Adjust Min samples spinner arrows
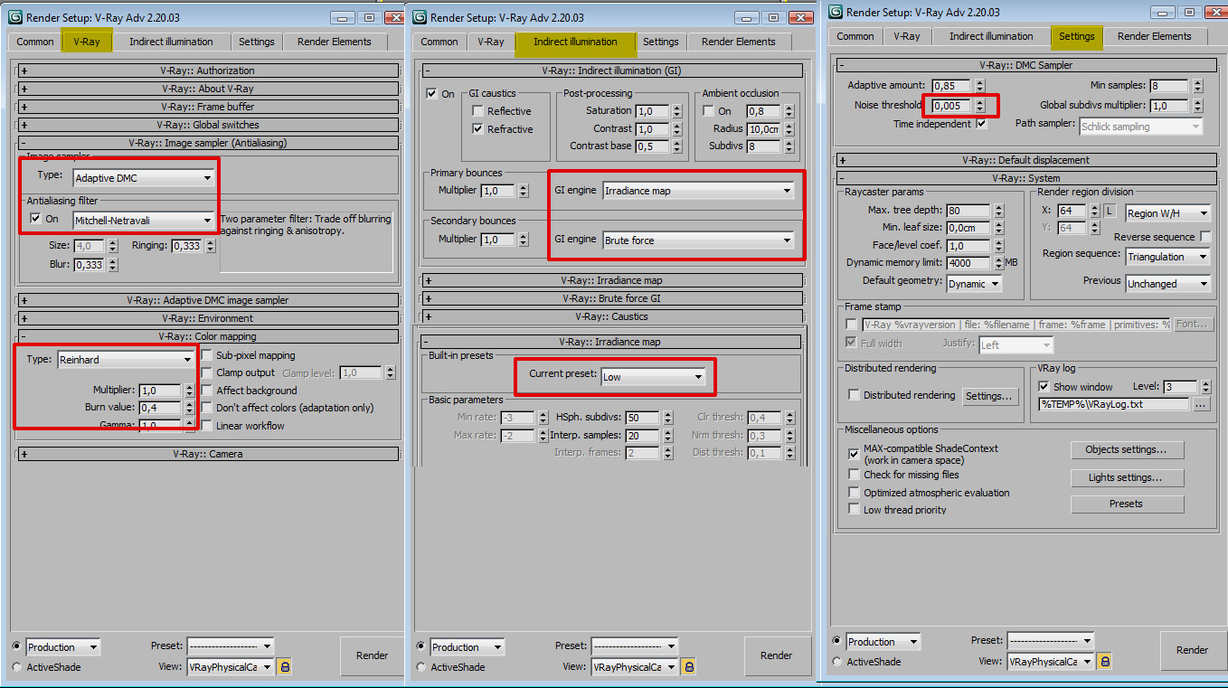1228x688 pixels. click(1198, 86)
